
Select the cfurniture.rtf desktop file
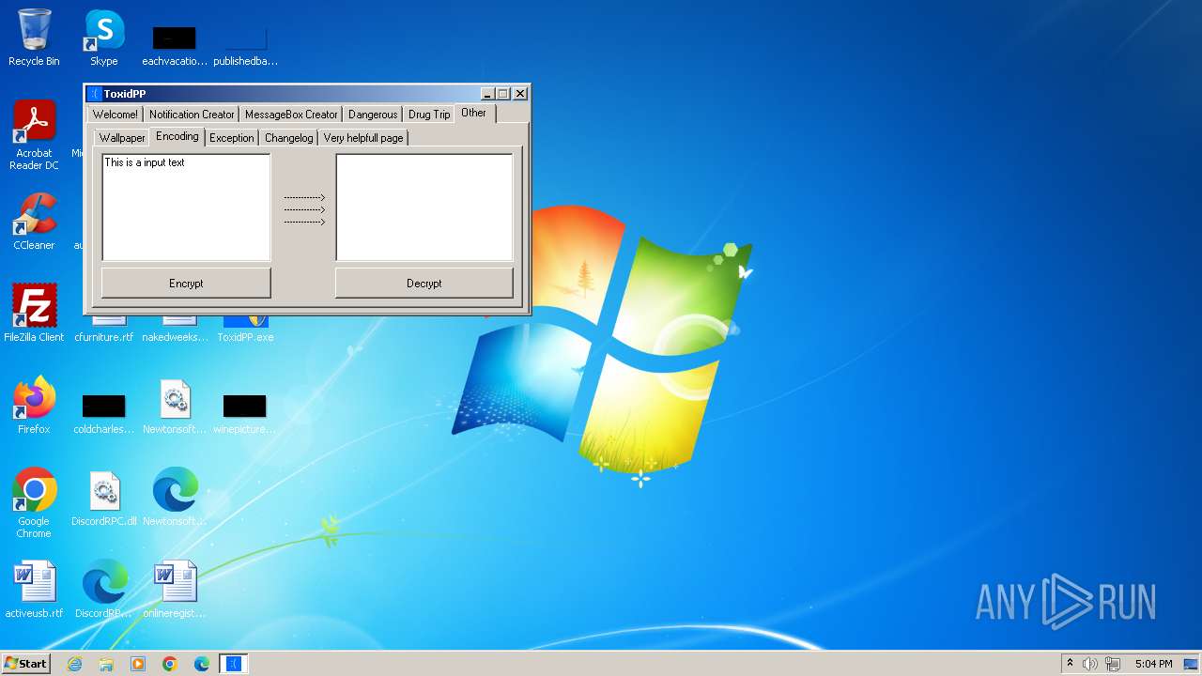pyautogui.click(x=104, y=330)
